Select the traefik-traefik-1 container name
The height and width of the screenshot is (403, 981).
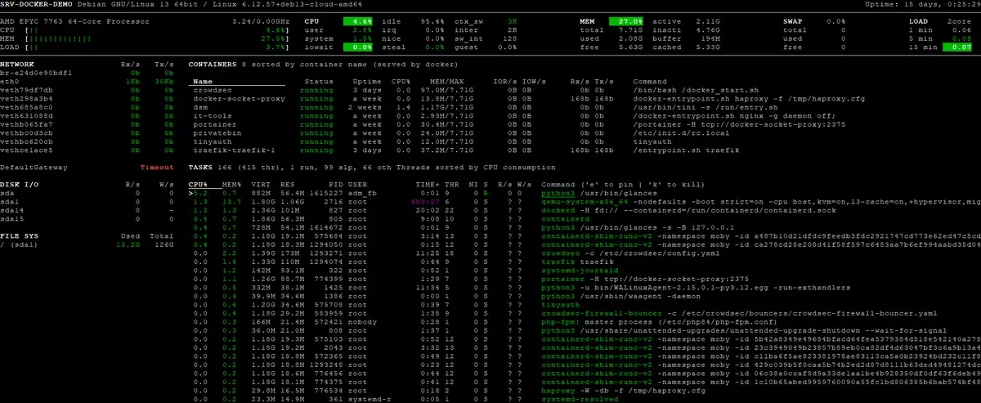[227, 150]
